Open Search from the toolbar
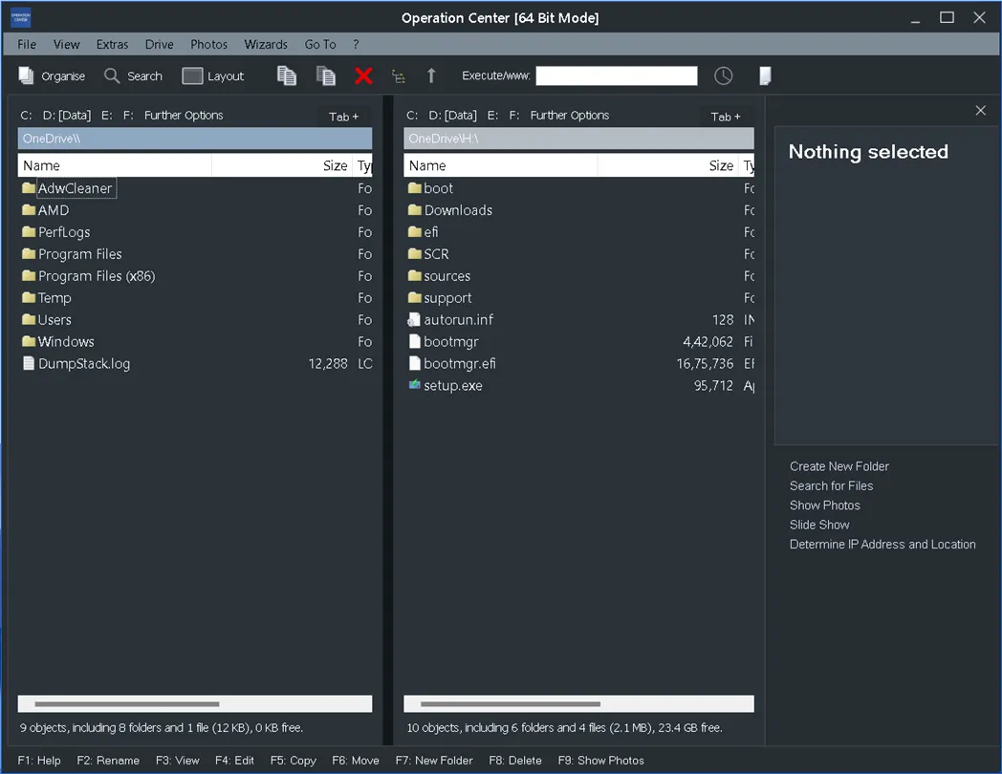1002x774 pixels. point(113,75)
